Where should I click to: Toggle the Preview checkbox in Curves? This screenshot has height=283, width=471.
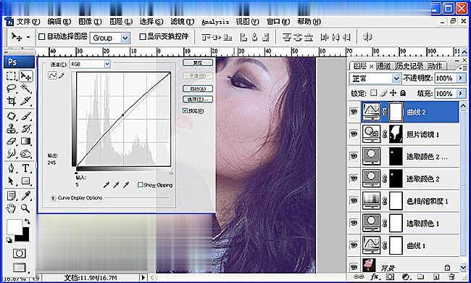click(185, 111)
